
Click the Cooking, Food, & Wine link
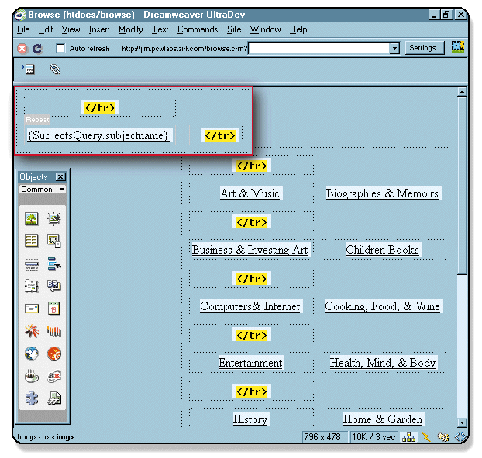point(382,306)
